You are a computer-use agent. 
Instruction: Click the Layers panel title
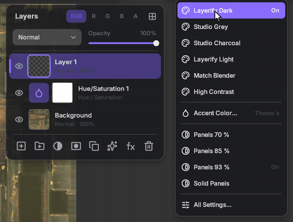tap(26, 16)
